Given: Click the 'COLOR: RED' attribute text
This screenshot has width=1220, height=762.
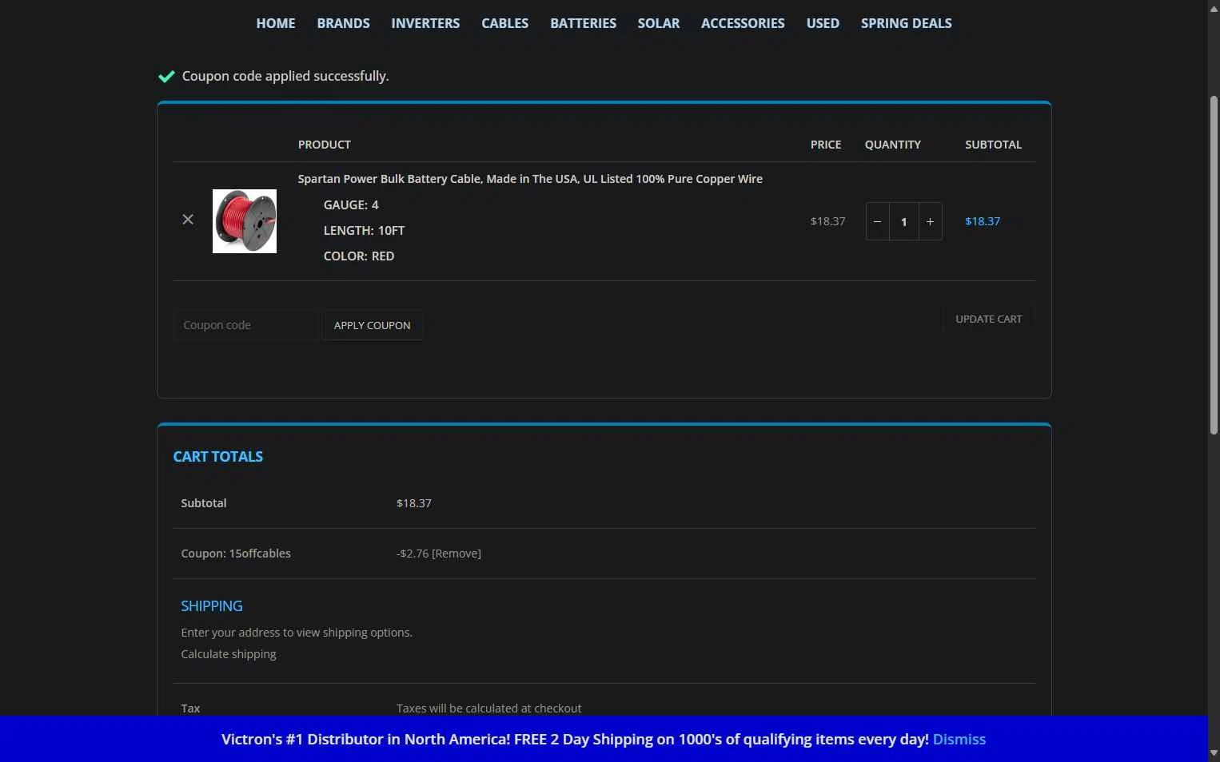Looking at the screenshot, I should pyautogui.click(x=359, y=256).
